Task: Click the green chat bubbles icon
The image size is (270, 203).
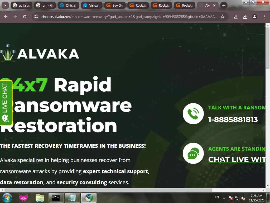Action: [x=193, y=153]
